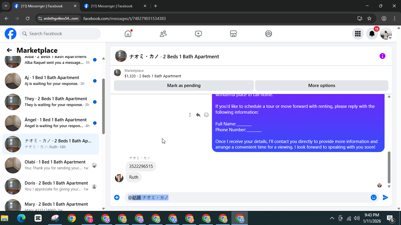Image resolution: width=401 pixels, height=225 pixels.
Task: Click the Search Facebook field
Action: 60,34
